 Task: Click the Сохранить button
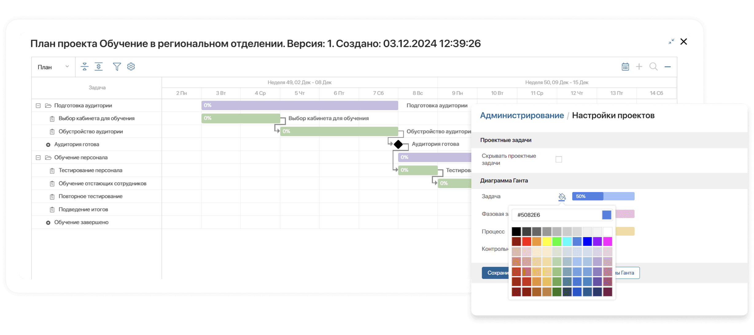[496, 273]
